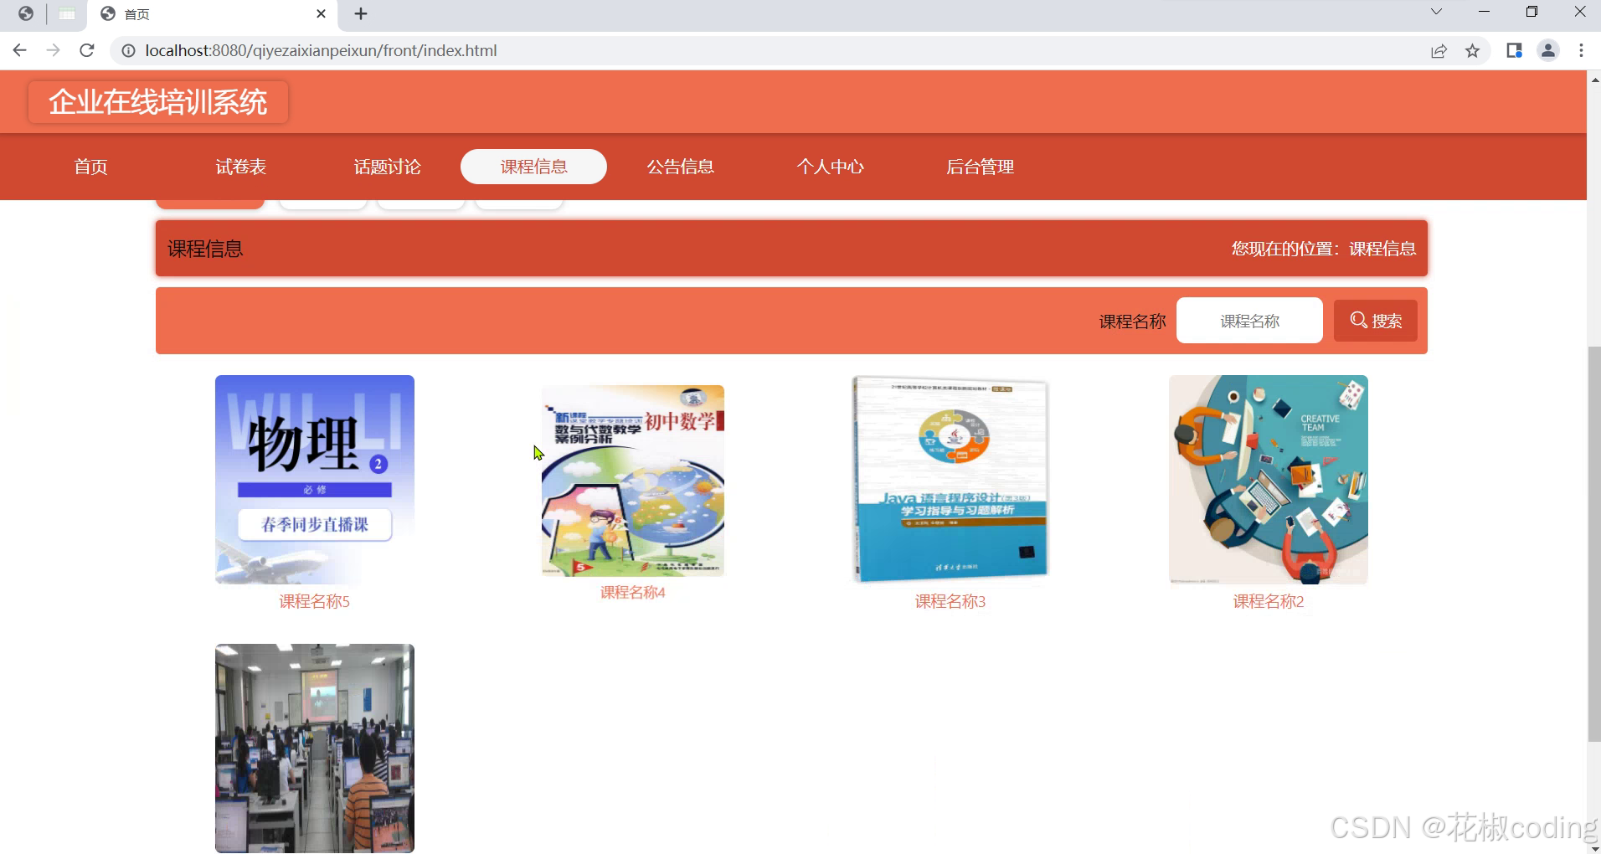This screenshot has height=854, width=1601.
Task: Click the 课程名称3 link
Action: point(950,601)
